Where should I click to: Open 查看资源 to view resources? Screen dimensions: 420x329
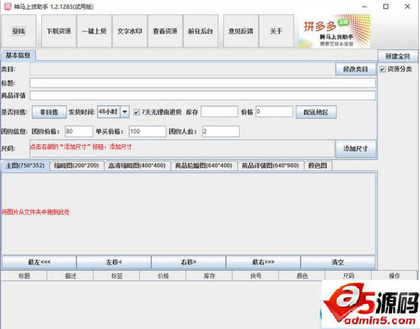(165, 31)
